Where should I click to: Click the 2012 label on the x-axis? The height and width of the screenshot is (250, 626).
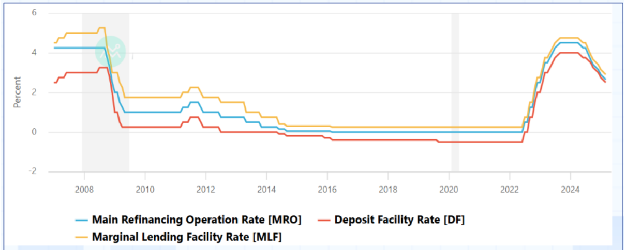pos(205,189)
